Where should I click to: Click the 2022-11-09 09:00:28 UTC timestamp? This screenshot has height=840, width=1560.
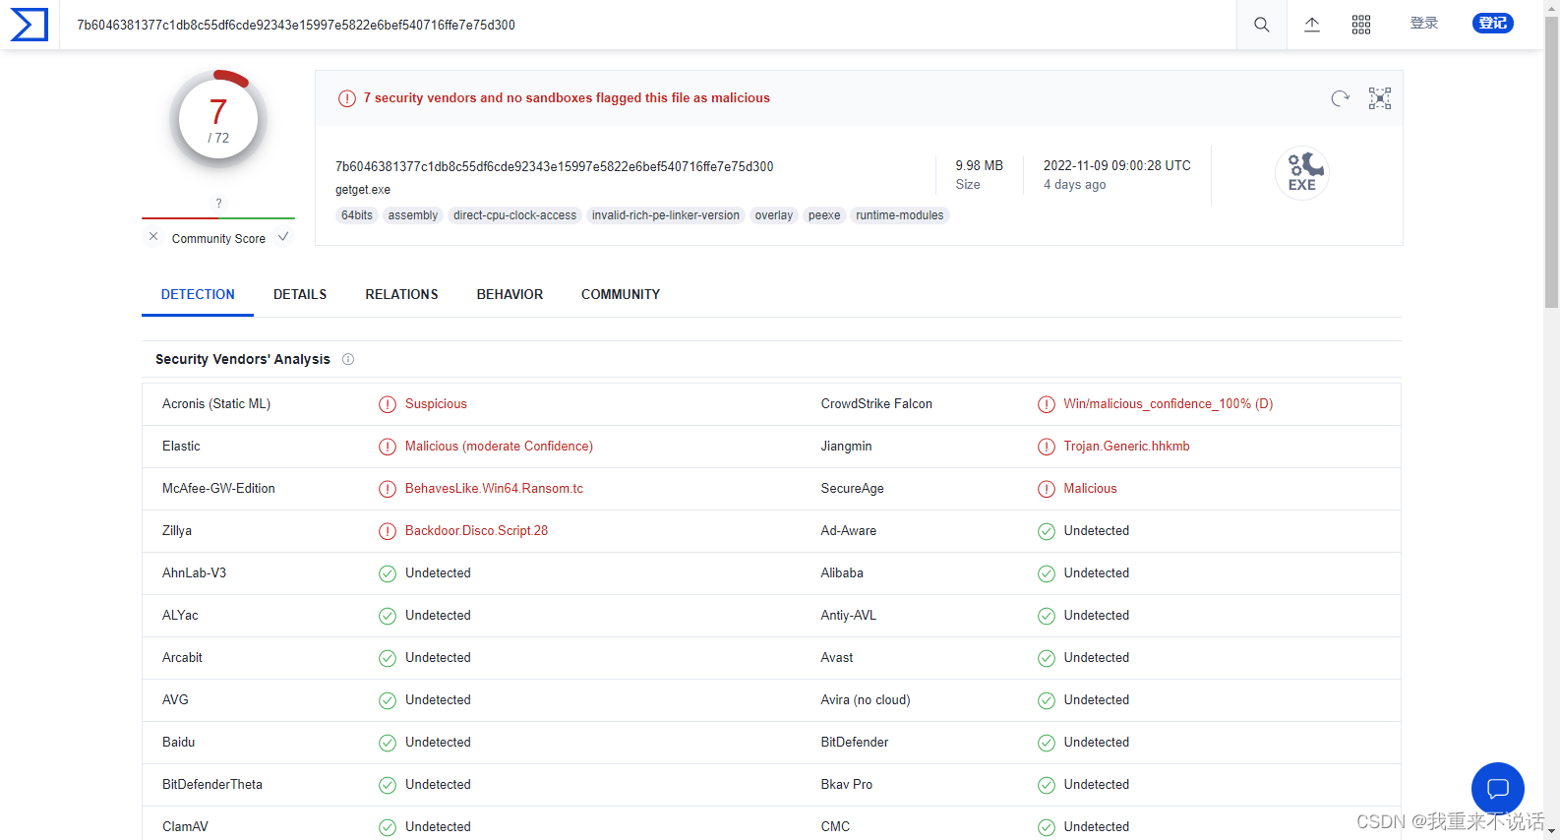pyautogui.click(x=1117, y=166)
